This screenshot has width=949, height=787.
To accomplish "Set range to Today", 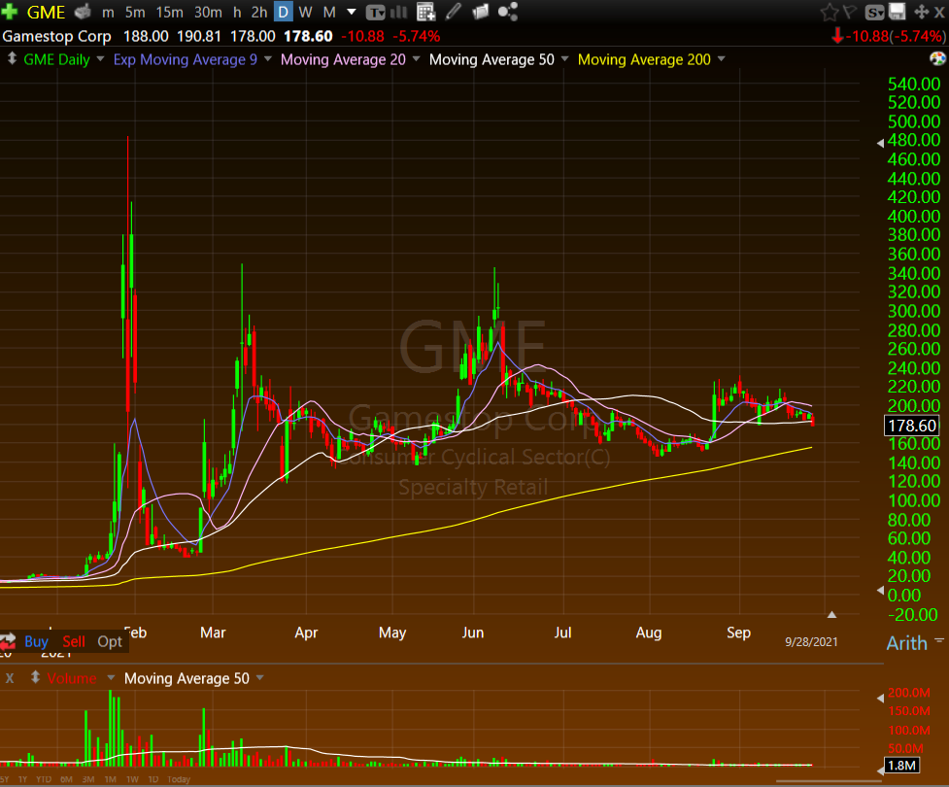I will click(179, 779).
